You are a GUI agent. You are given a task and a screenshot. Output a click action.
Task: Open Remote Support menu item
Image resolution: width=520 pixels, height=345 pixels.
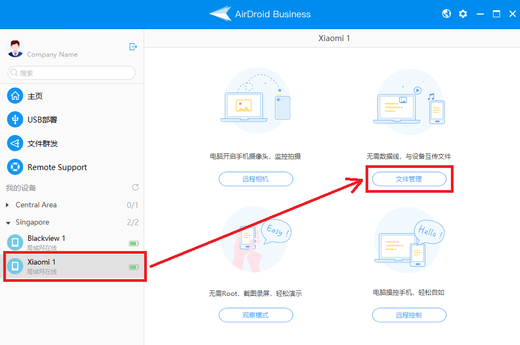coord(57,167)
